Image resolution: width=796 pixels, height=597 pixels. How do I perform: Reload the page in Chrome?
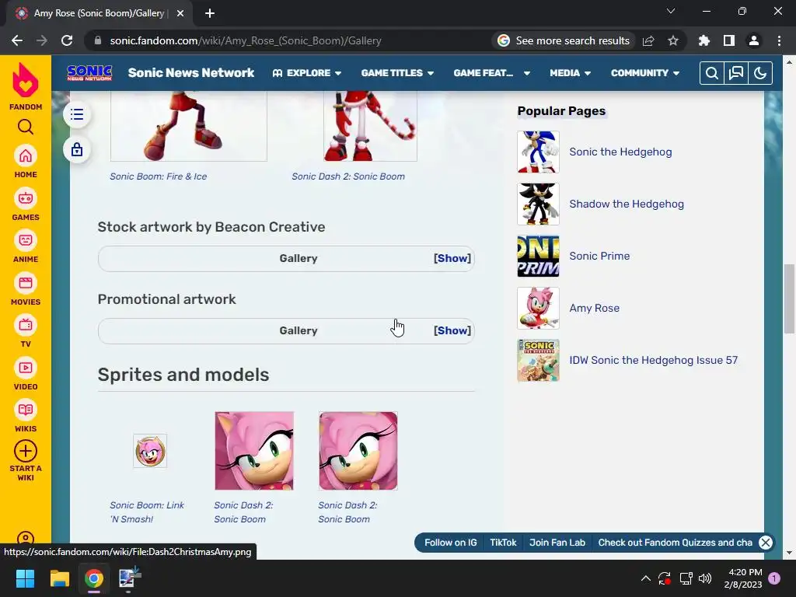point(67,40)
